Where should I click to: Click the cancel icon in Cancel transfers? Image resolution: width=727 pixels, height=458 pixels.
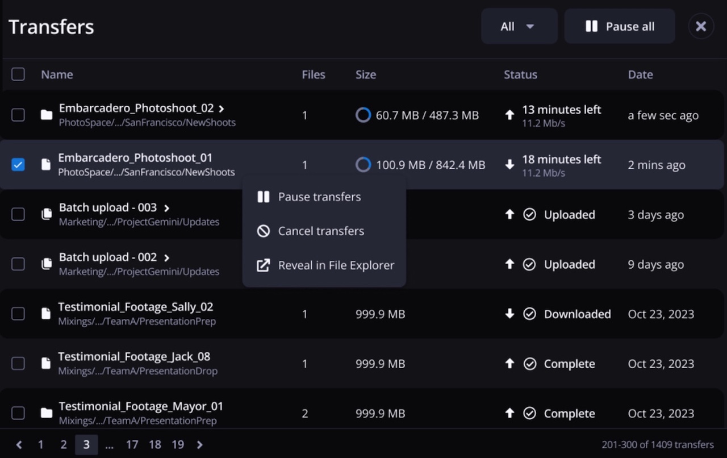263,231
